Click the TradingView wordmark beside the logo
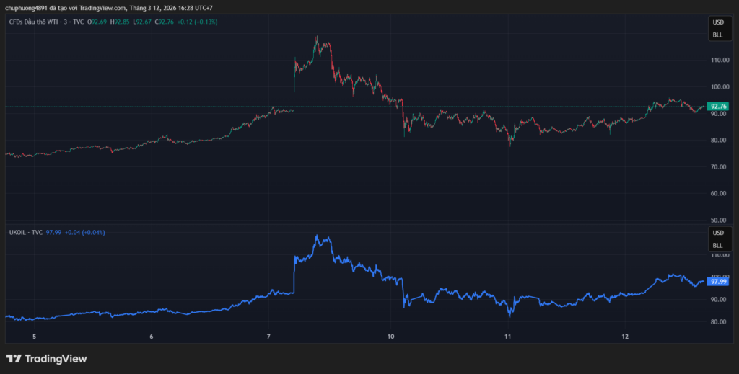739x374 pixels. pos(56,358)
